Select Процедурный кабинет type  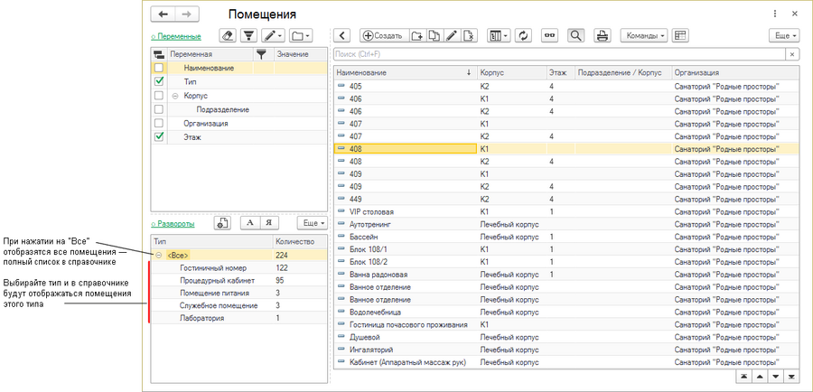pyautogui.click(x=239, y=281)
